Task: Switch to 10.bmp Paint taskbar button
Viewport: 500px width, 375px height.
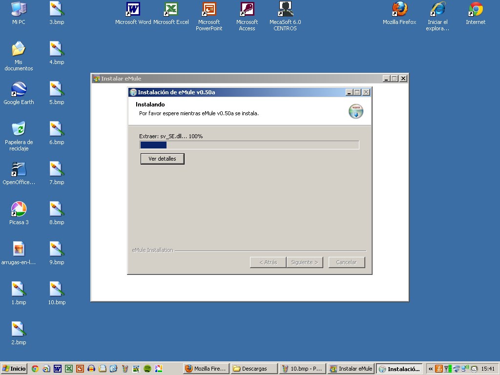Action: [x=303, y=369]
